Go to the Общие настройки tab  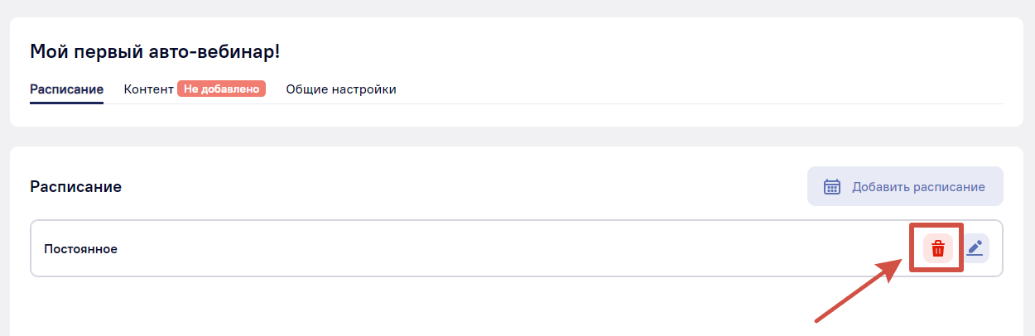341,89
